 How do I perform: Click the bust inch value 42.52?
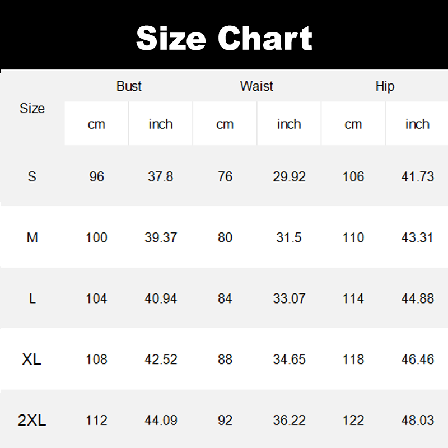tap(161, 360)
